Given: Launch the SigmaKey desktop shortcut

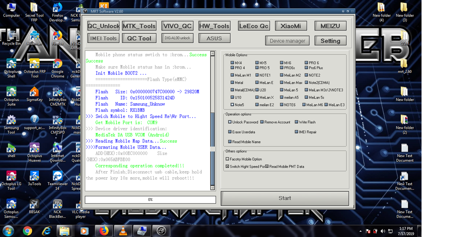Looking at the screenshot, I should (x=34, y=94).
